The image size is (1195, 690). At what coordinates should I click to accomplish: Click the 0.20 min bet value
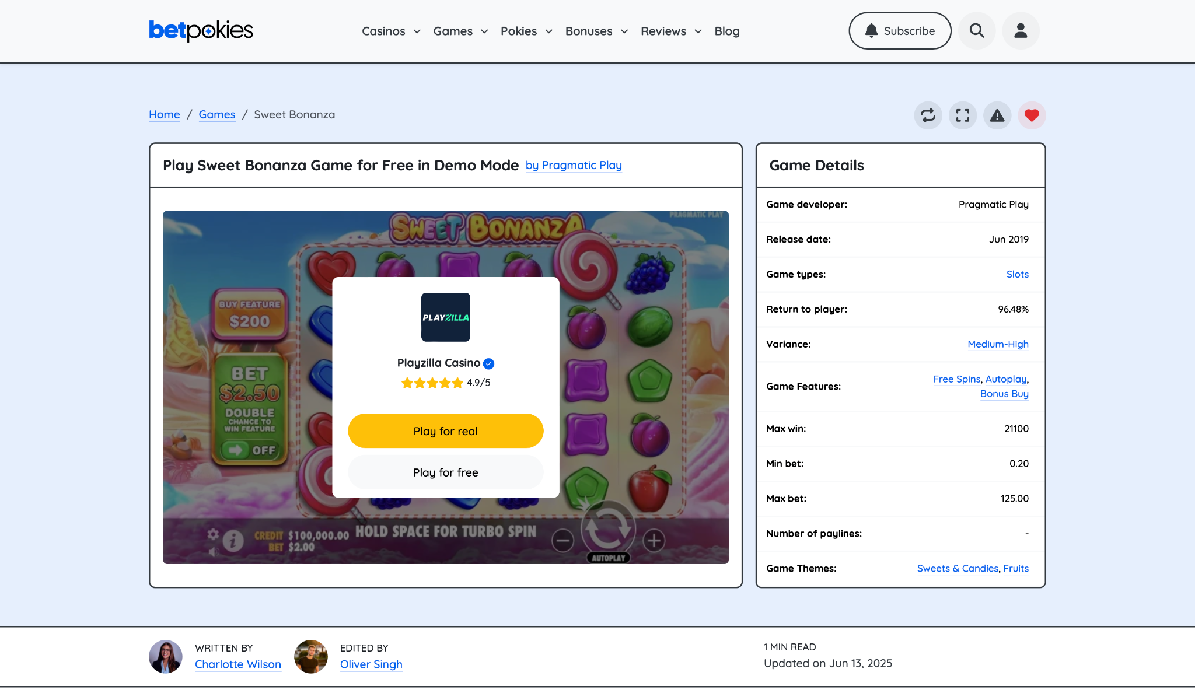pos(1019,464)
